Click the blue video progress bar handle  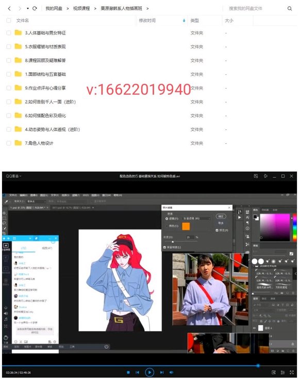pos(258,366)
